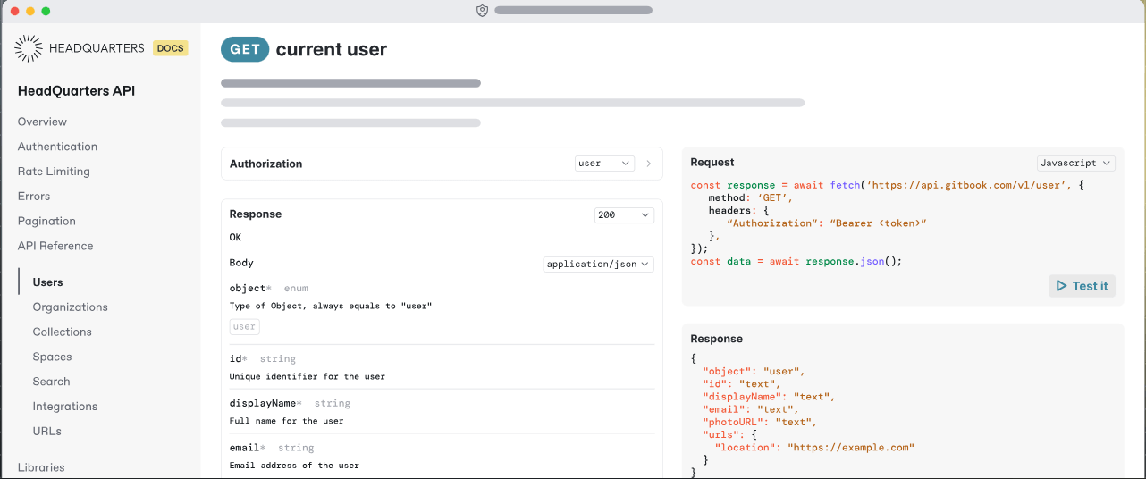Click the browser address bar
The width and height of the screenshot is (1146, 479).
[x=573, y=11]
